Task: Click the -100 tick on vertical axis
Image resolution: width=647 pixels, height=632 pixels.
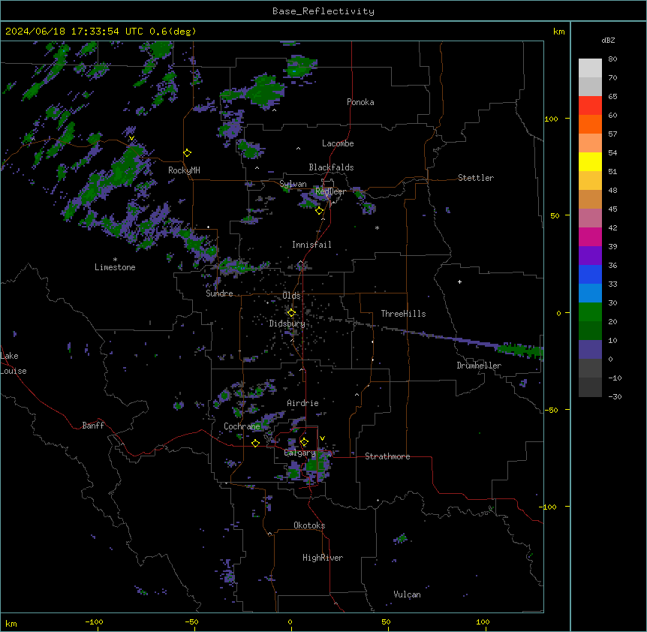Action: click(548, 507)
